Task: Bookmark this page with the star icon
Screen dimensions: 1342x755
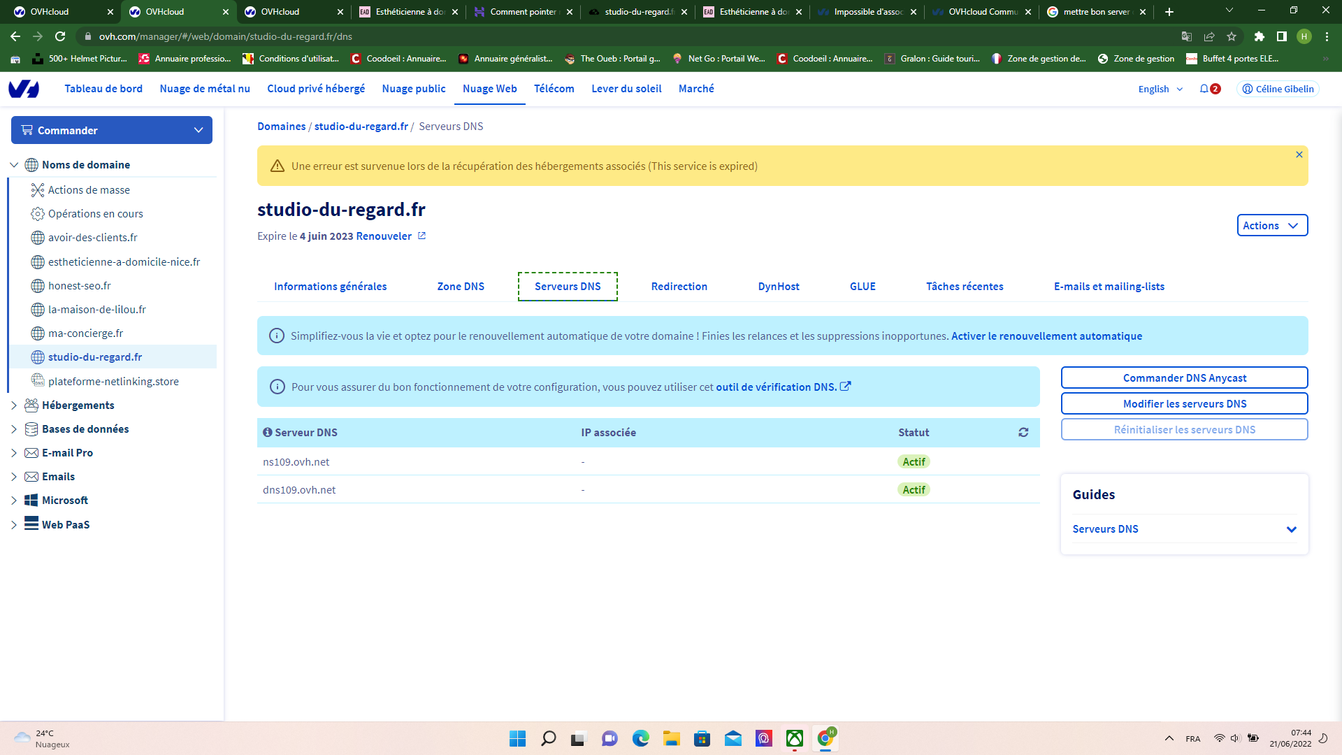Action: click(x=1232, y=36)
